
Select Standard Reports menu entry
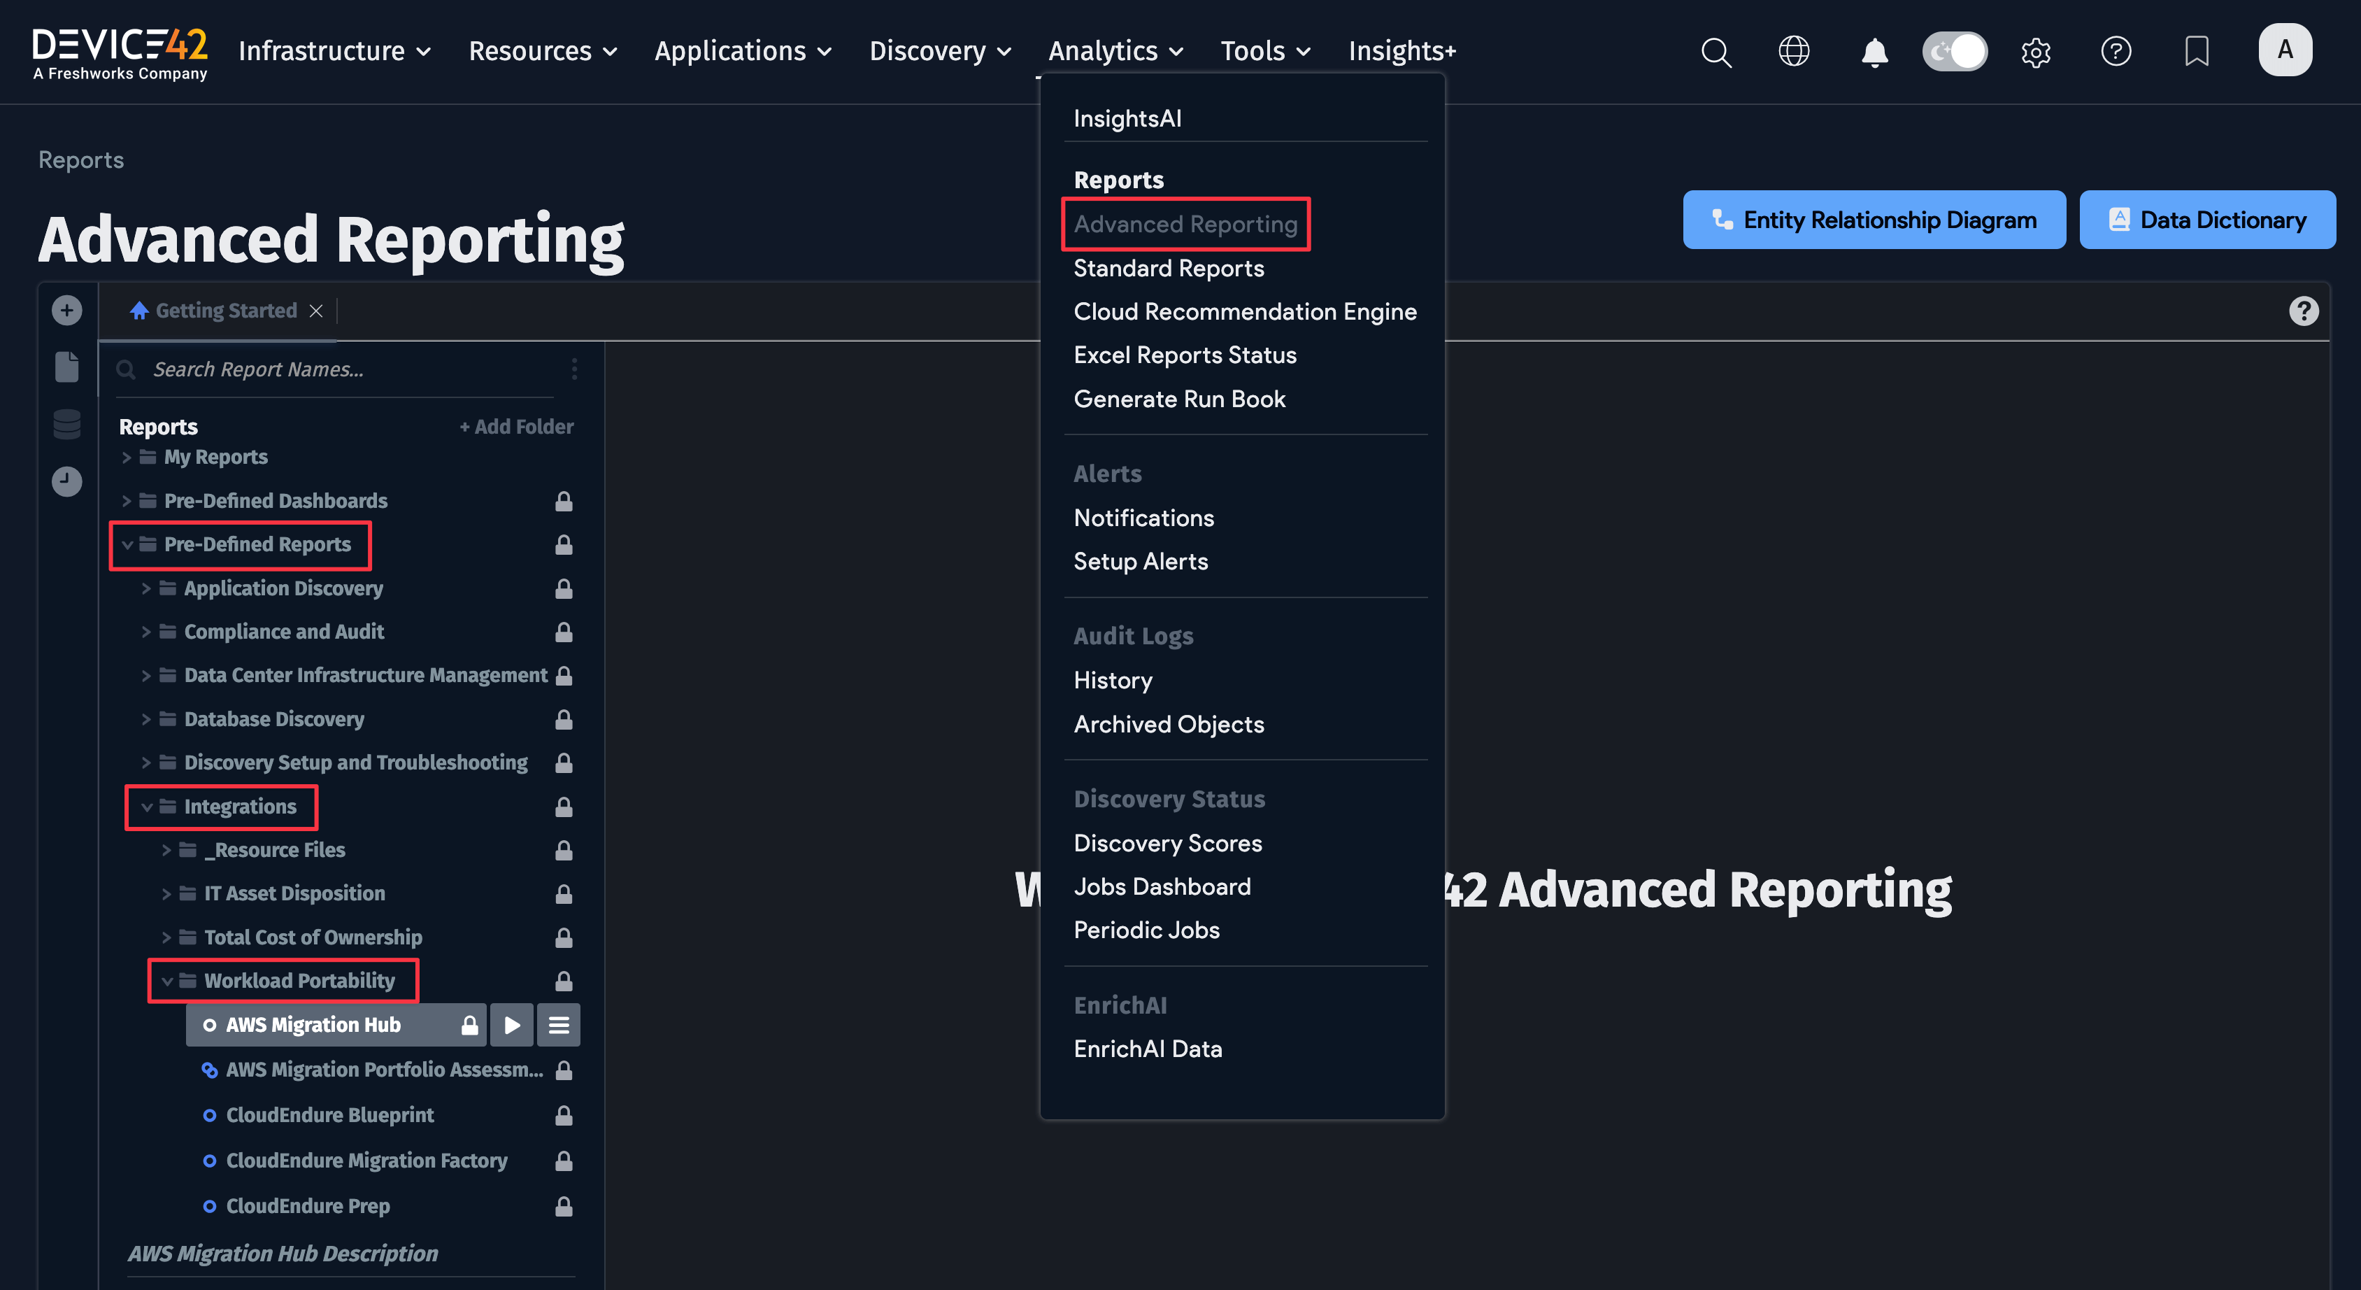pos(1169,268)
